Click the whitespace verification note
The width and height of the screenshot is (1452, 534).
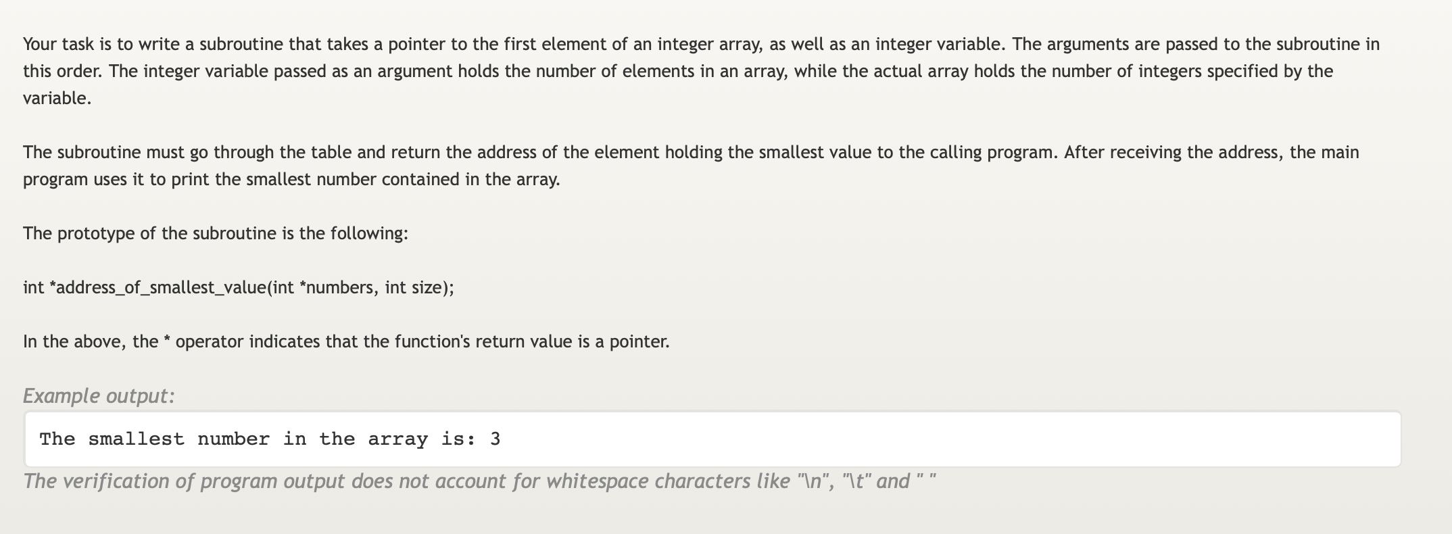(x=480, y=481)
